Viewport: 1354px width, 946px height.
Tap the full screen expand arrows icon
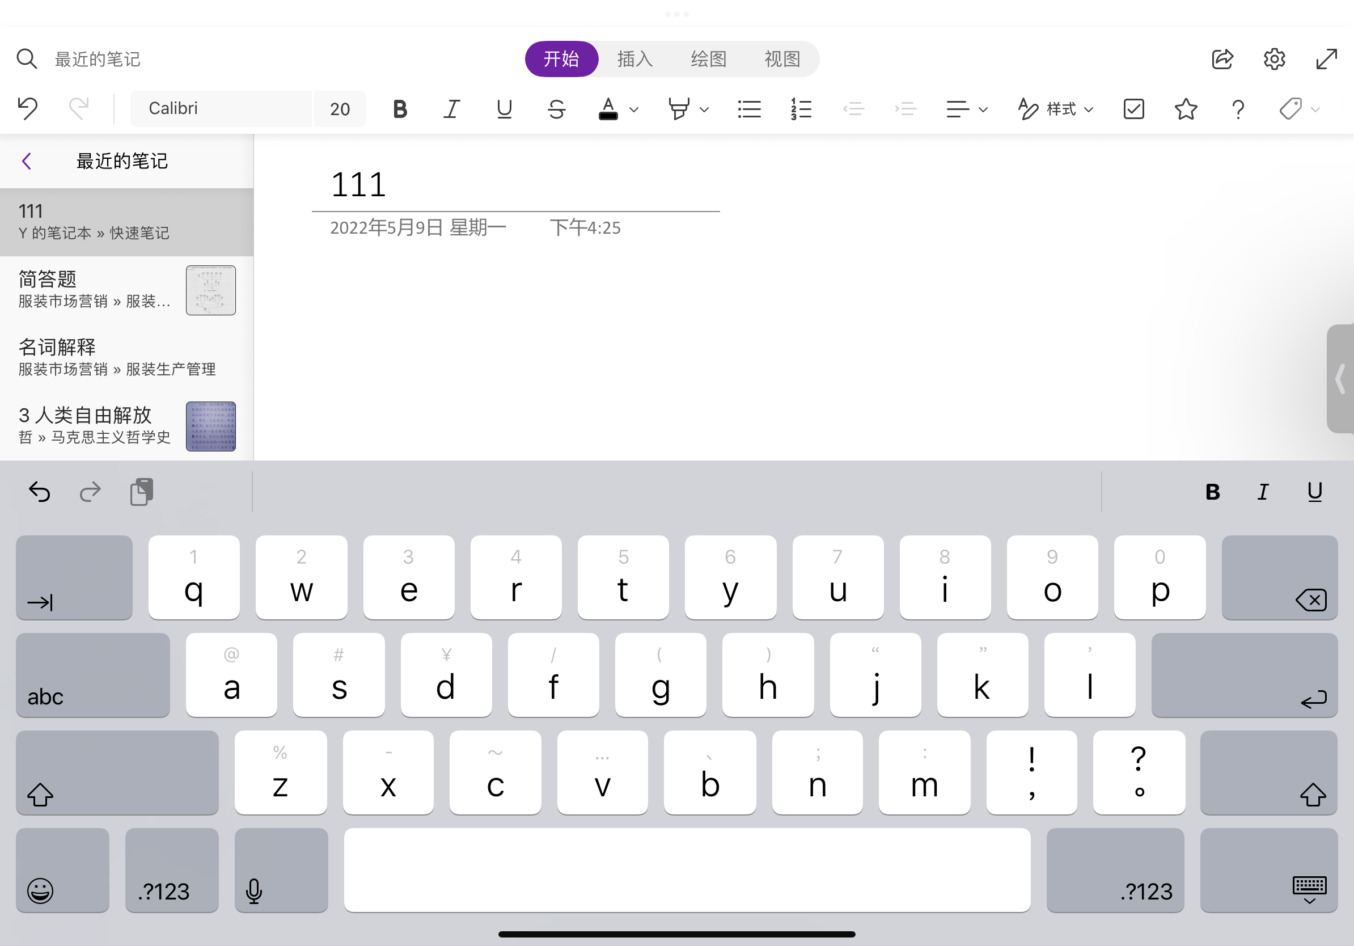pyautogui.click(x=1326, y=59)
